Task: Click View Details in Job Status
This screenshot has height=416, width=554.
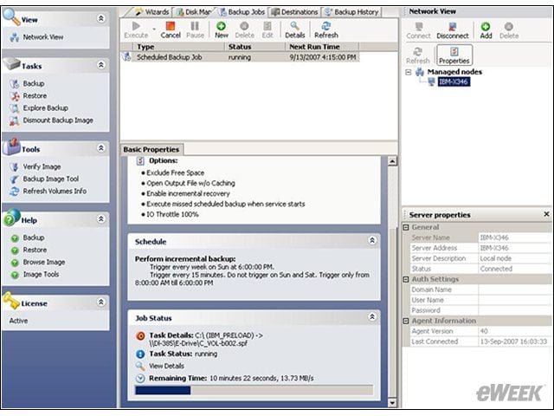Action: (x=166, y=366)
